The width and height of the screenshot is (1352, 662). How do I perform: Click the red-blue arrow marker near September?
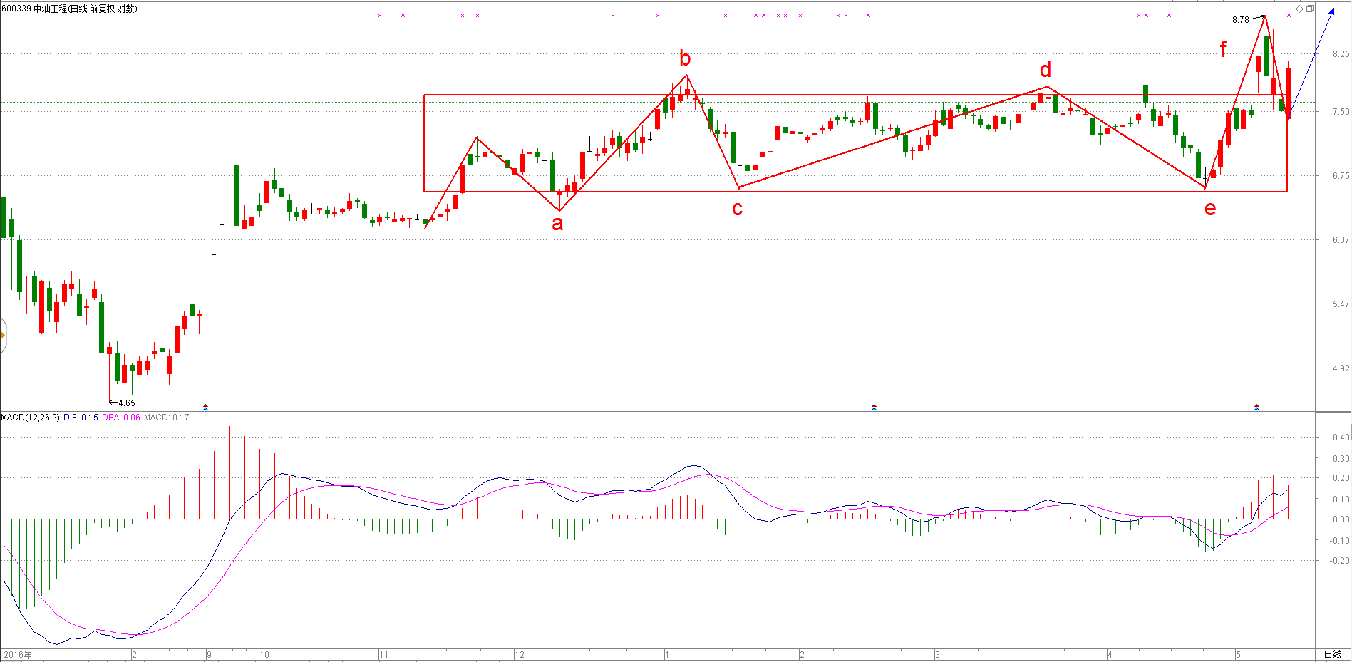[x=206, y=407]
